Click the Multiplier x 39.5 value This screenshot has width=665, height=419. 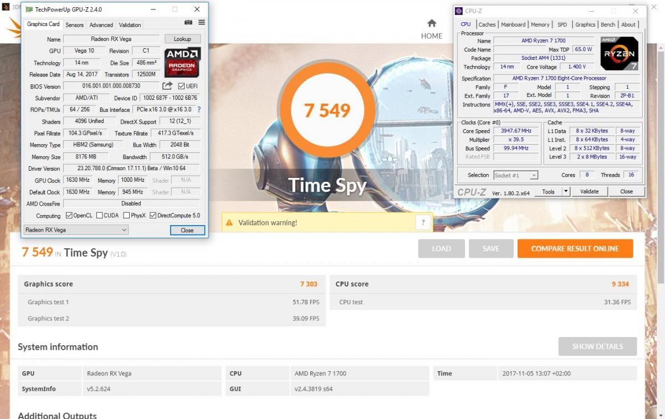pos(516,140)
